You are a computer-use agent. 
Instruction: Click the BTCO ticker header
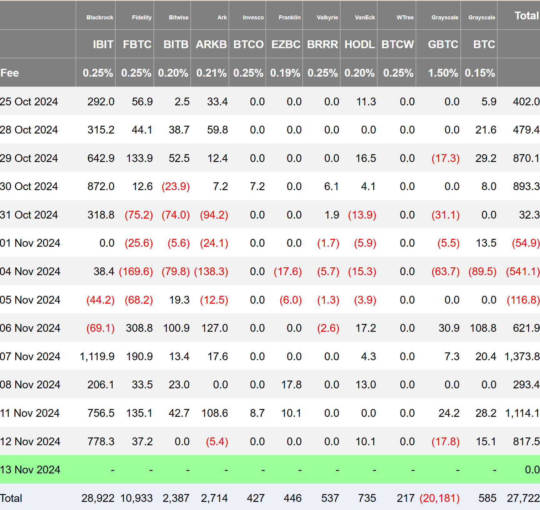click(248, 44)
